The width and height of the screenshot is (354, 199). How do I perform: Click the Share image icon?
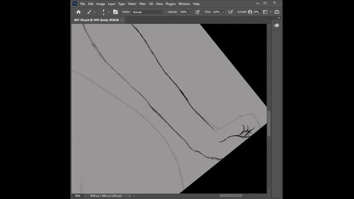277,12
